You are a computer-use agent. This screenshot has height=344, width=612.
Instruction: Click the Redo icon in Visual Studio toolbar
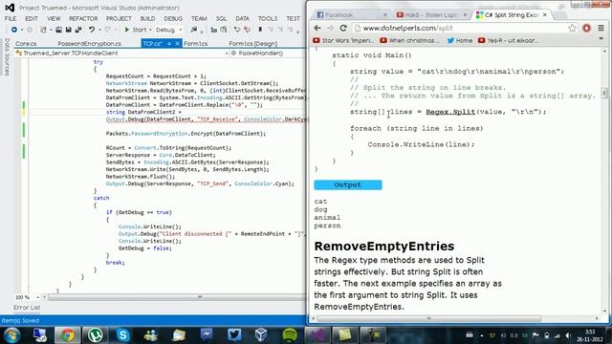tap(108, 30)
